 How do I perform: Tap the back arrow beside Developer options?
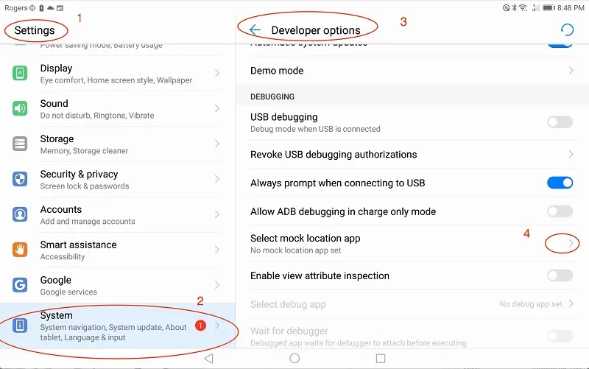(x=255, y=30)
